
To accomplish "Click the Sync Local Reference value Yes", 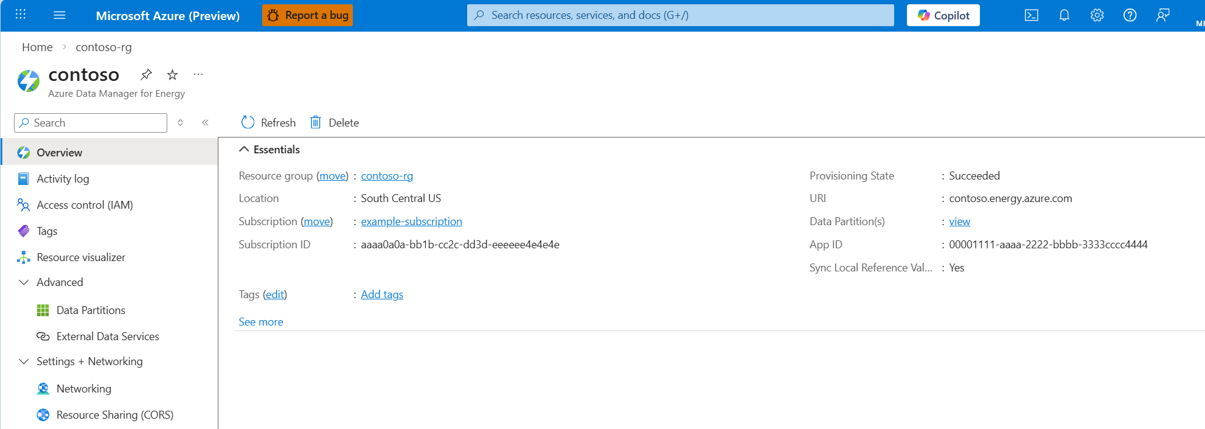I will tap(957, 268).
